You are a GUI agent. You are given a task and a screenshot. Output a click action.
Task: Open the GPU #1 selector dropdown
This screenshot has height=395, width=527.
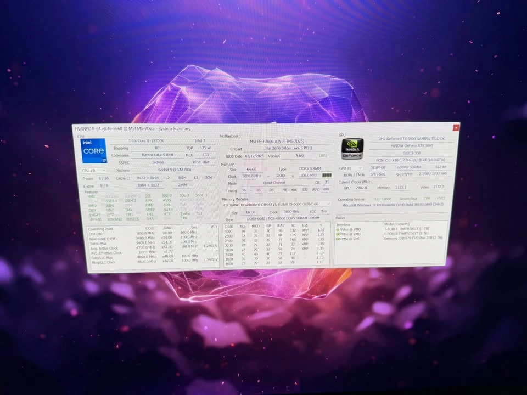click(x=351, y=168)
